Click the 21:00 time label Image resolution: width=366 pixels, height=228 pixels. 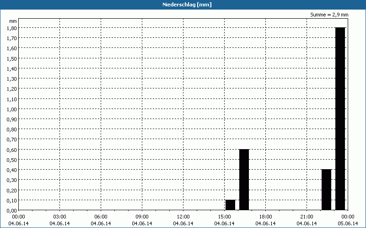(x=307, y=217)
